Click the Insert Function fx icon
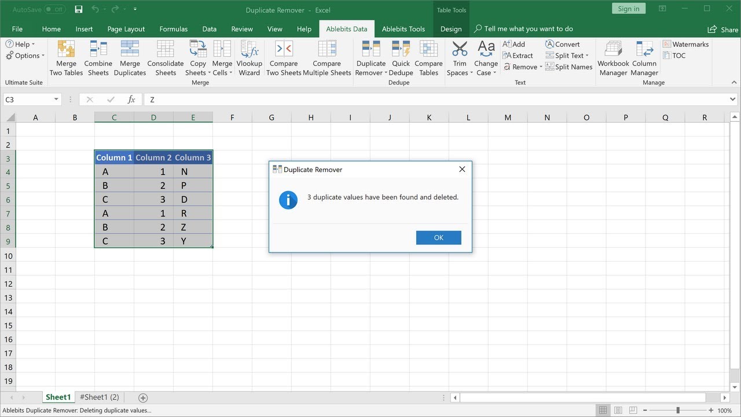741x417 pixels. point(131,100)
